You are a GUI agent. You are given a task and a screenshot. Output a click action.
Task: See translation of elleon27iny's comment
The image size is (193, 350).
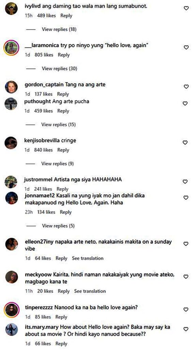click(x=88, y=258)
